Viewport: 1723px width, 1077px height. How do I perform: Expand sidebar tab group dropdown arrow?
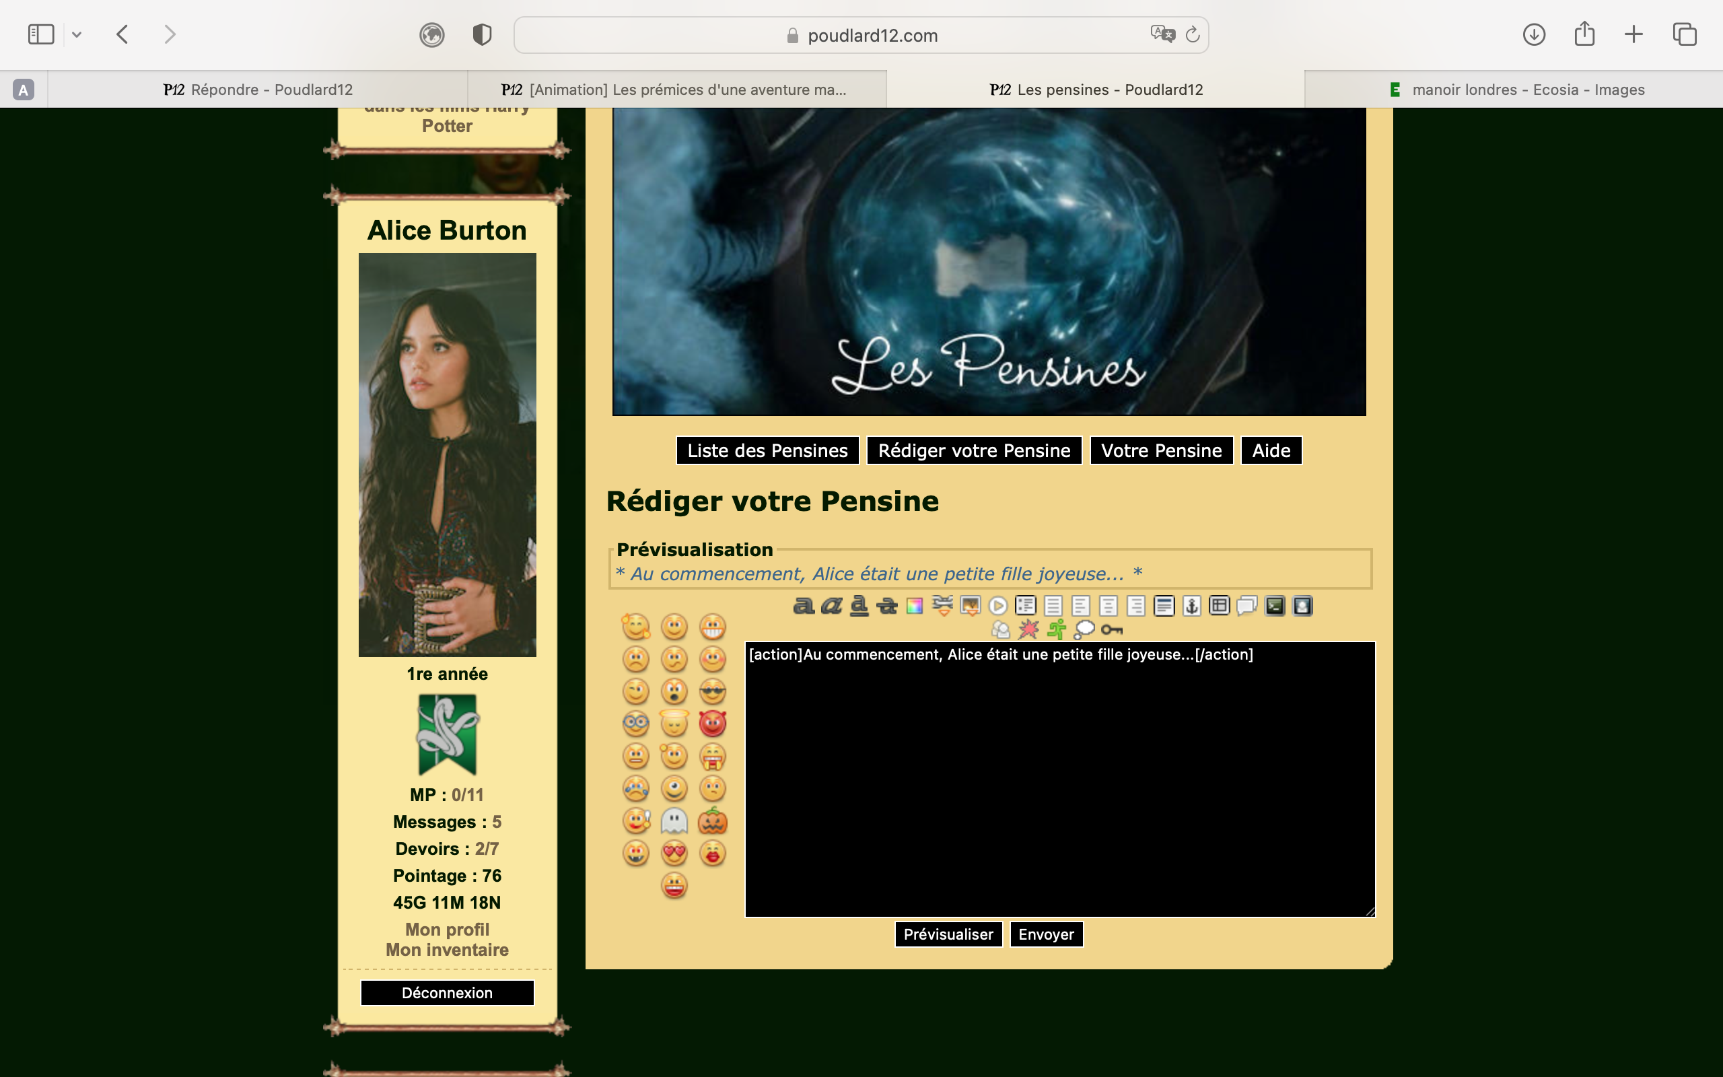77,34
